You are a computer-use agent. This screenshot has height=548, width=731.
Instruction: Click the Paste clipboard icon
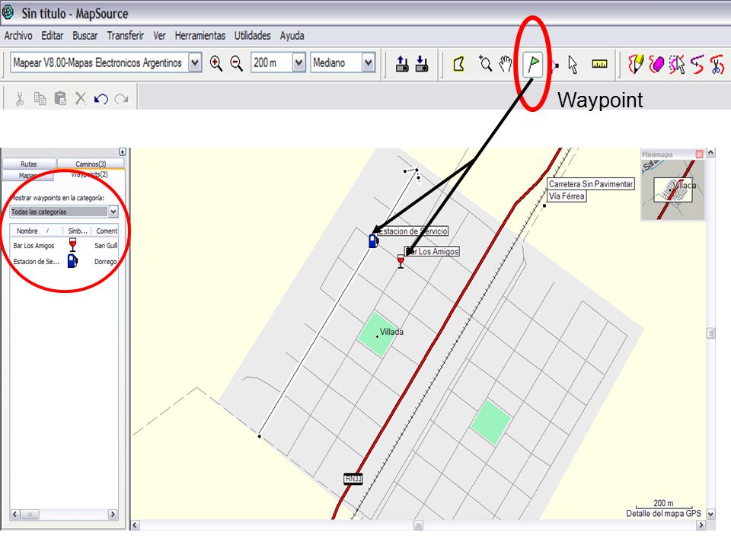tap(60, 98)
